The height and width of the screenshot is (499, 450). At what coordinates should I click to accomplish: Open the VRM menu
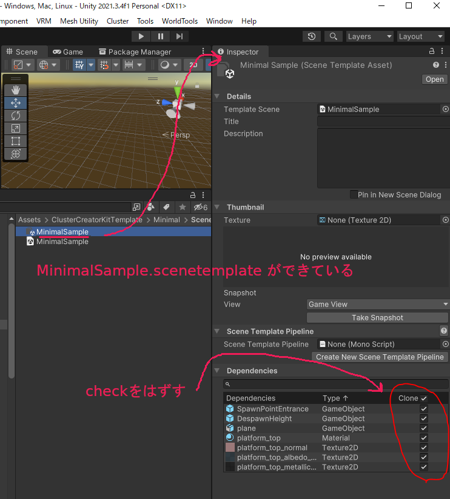click(x=44, y=21)
